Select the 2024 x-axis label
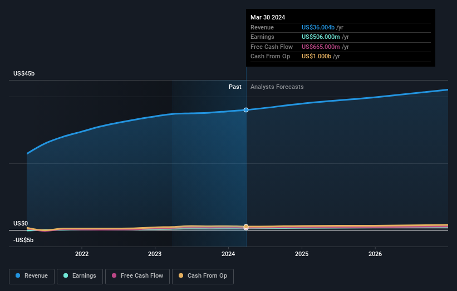 tap(228, 254)
